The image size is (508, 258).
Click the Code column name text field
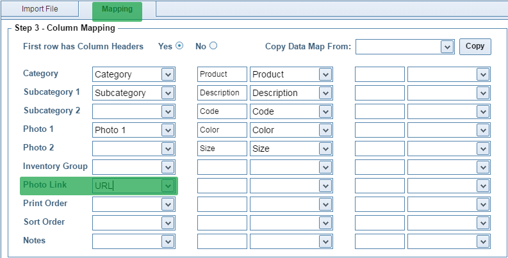(x=222, y=111)
